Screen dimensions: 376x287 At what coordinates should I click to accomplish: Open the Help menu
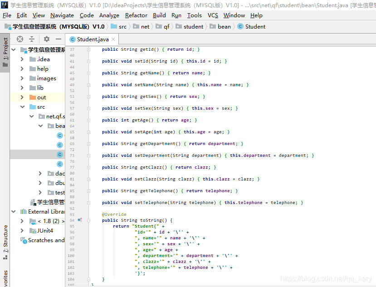click(x=256, y=15)
